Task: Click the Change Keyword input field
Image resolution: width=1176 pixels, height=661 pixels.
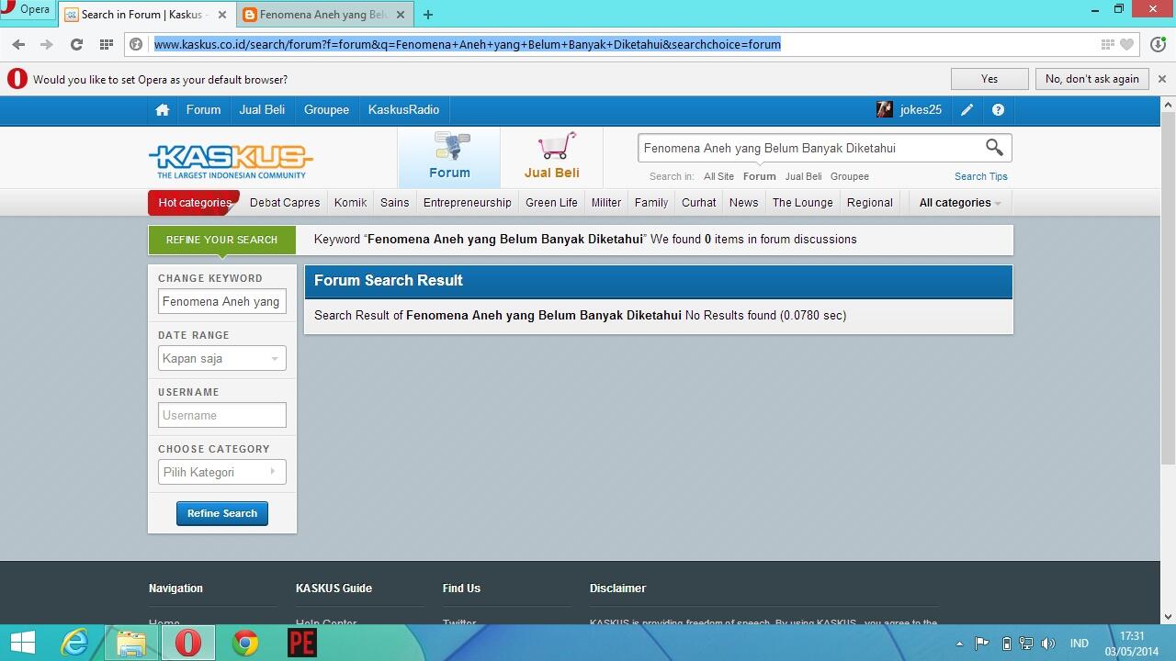Action: [x=221, y=301]
